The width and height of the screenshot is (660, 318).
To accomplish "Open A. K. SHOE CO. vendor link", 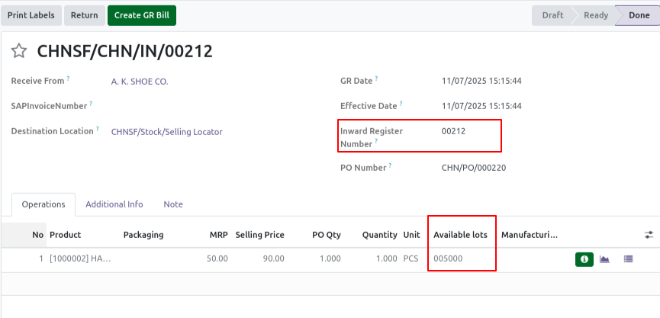I will click(x=140, y=82).
